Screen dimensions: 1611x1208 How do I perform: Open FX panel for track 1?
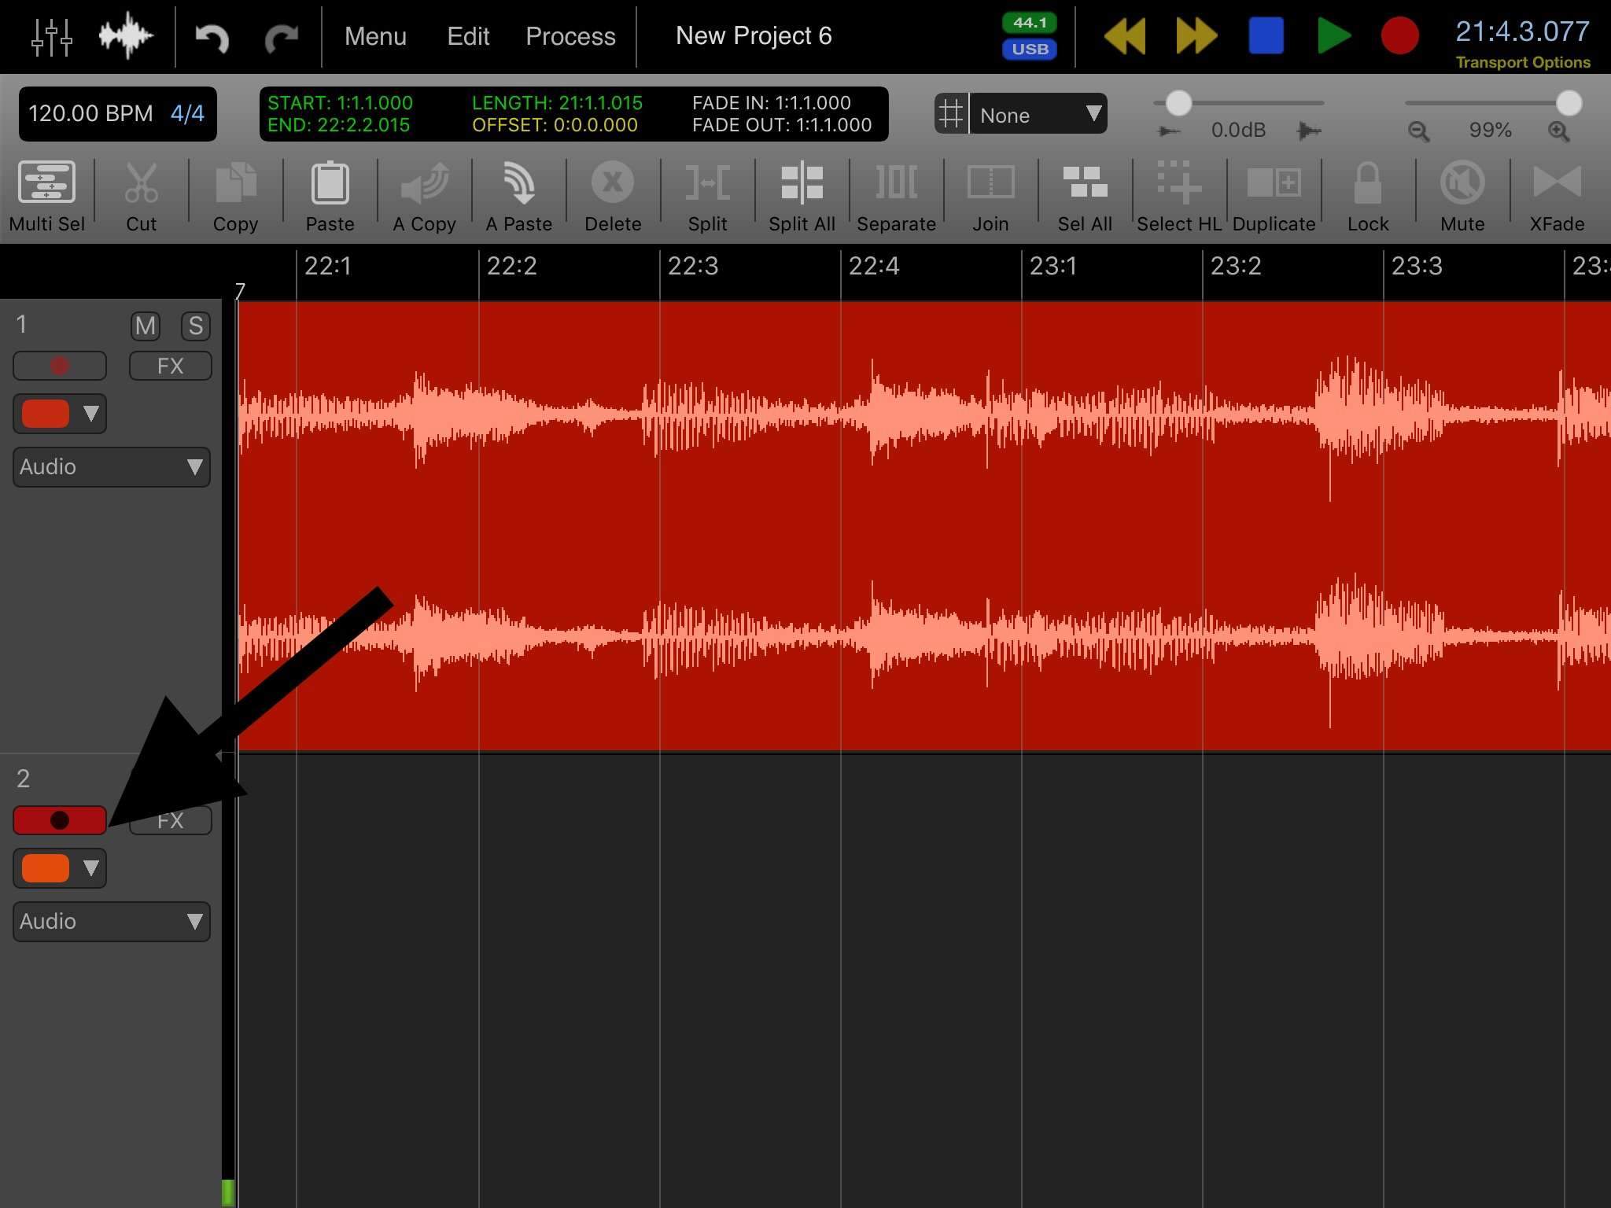click(x=170, y=366)
